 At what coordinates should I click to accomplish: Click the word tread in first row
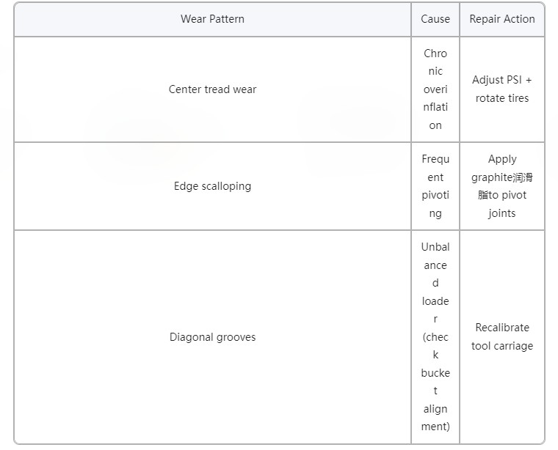215,89
